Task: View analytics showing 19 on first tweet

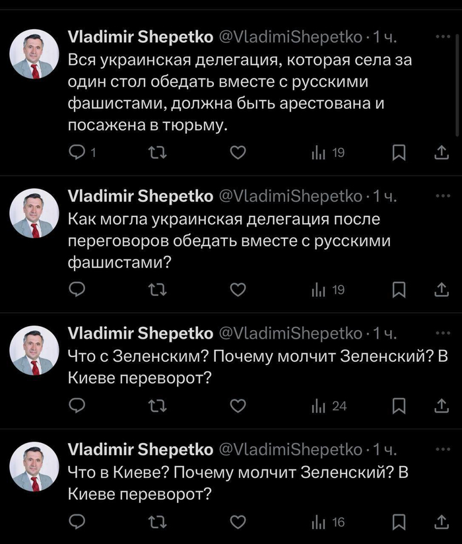Action: (x=328, y=153)
